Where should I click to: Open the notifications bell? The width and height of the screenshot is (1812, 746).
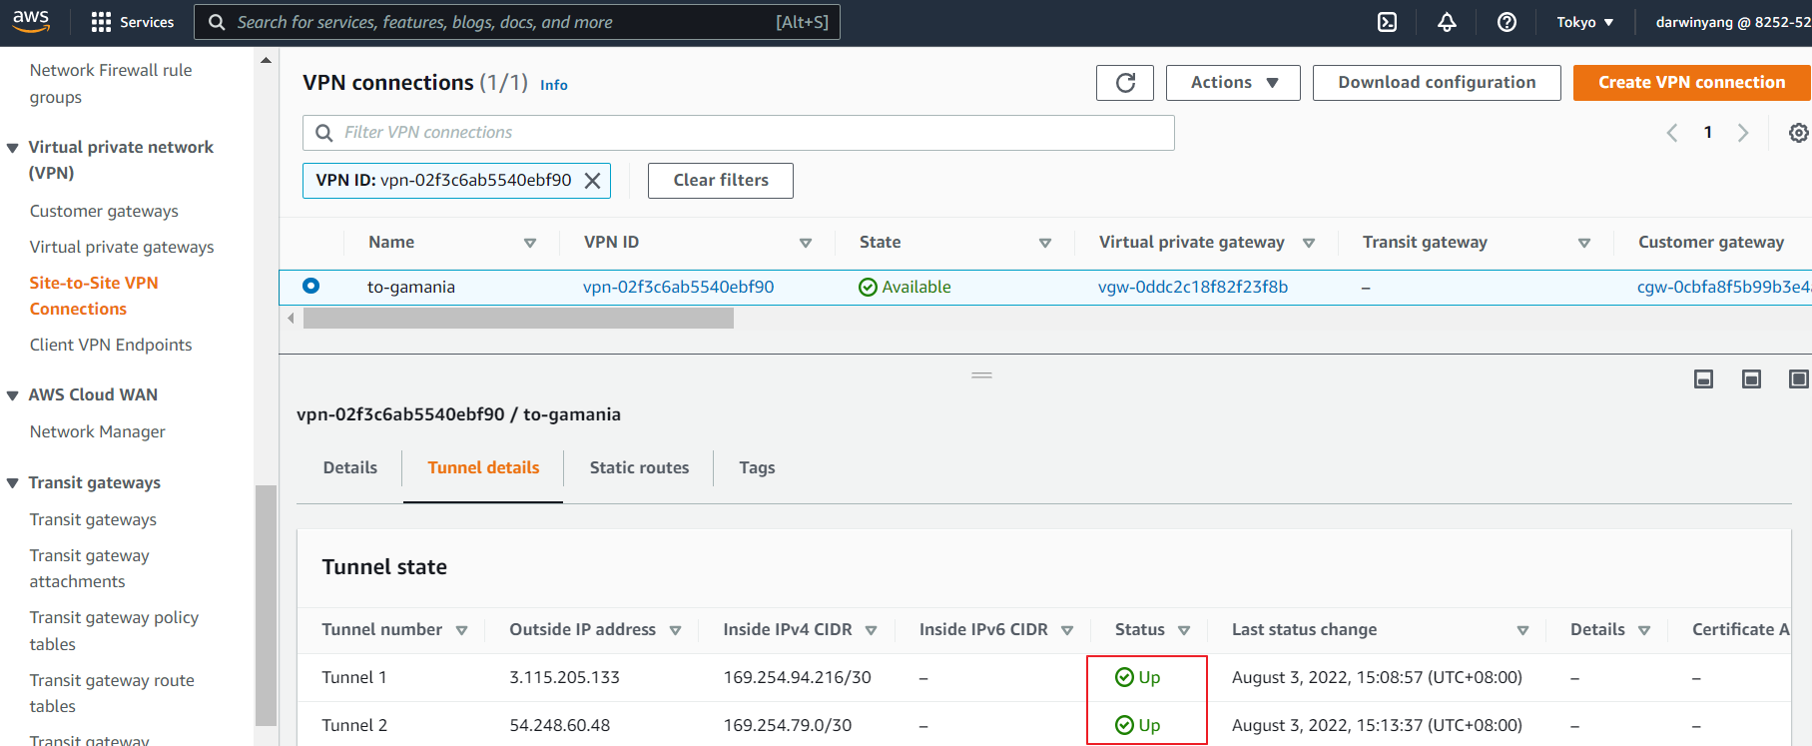1447,22
